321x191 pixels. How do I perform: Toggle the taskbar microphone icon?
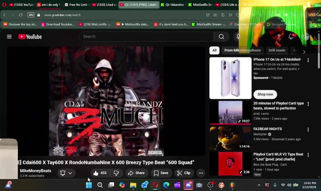pos(275,185)
